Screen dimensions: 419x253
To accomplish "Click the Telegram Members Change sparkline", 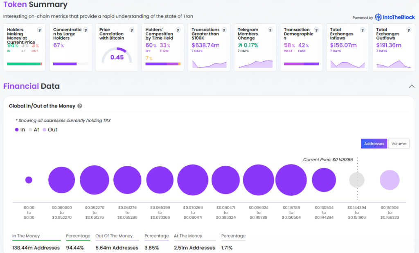I will click(x=255, y=64).
